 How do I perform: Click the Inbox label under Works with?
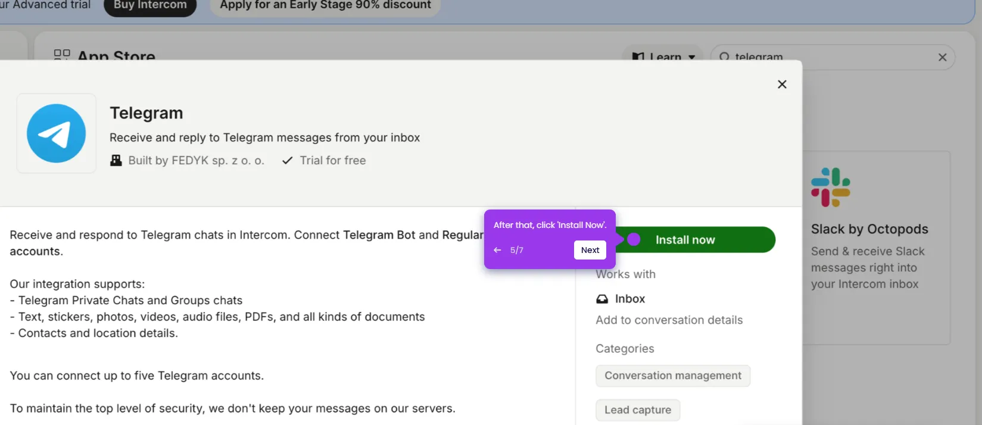(630, 299)
